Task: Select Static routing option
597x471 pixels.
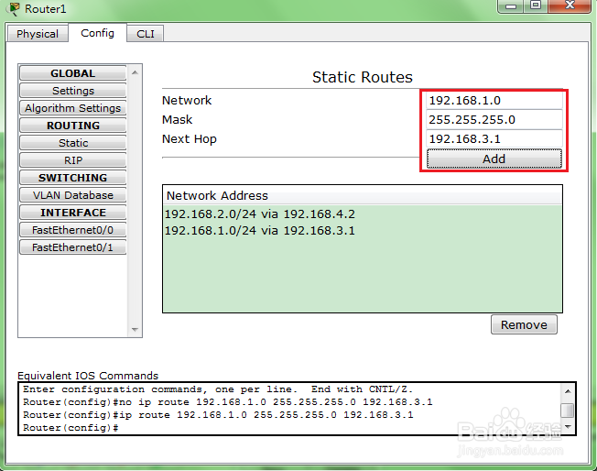Action: [72, 143]
